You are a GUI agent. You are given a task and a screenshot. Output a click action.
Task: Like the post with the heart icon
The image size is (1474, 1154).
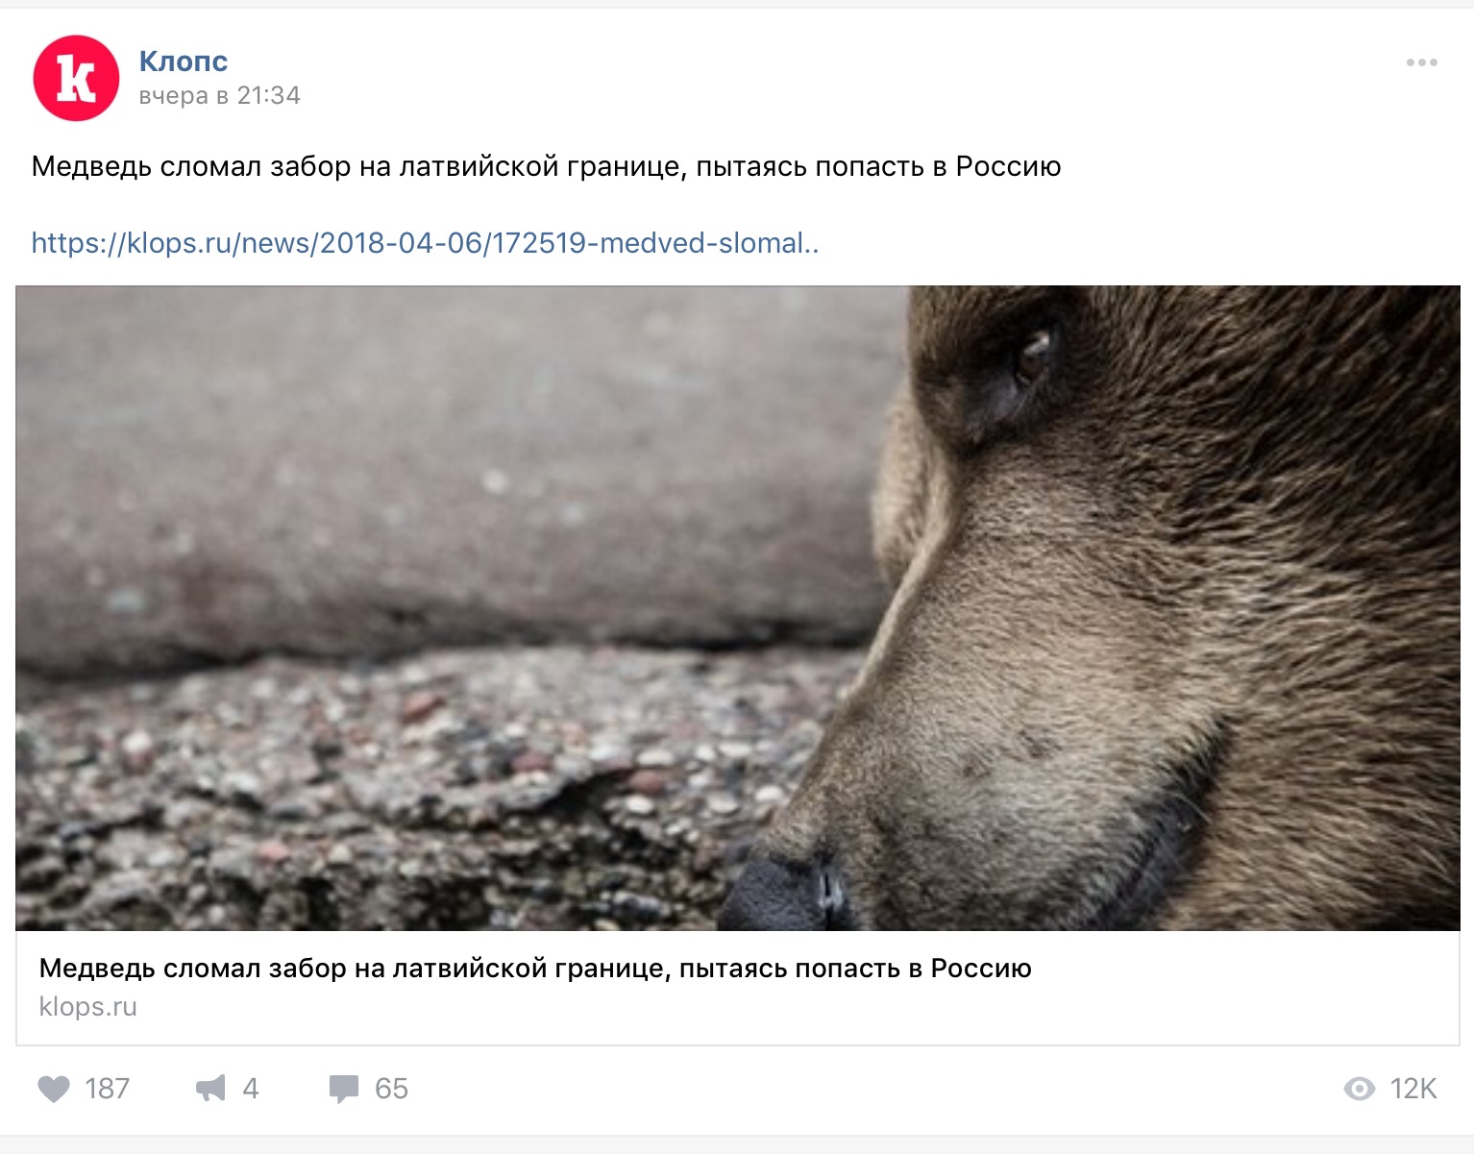pos(54,1089)
